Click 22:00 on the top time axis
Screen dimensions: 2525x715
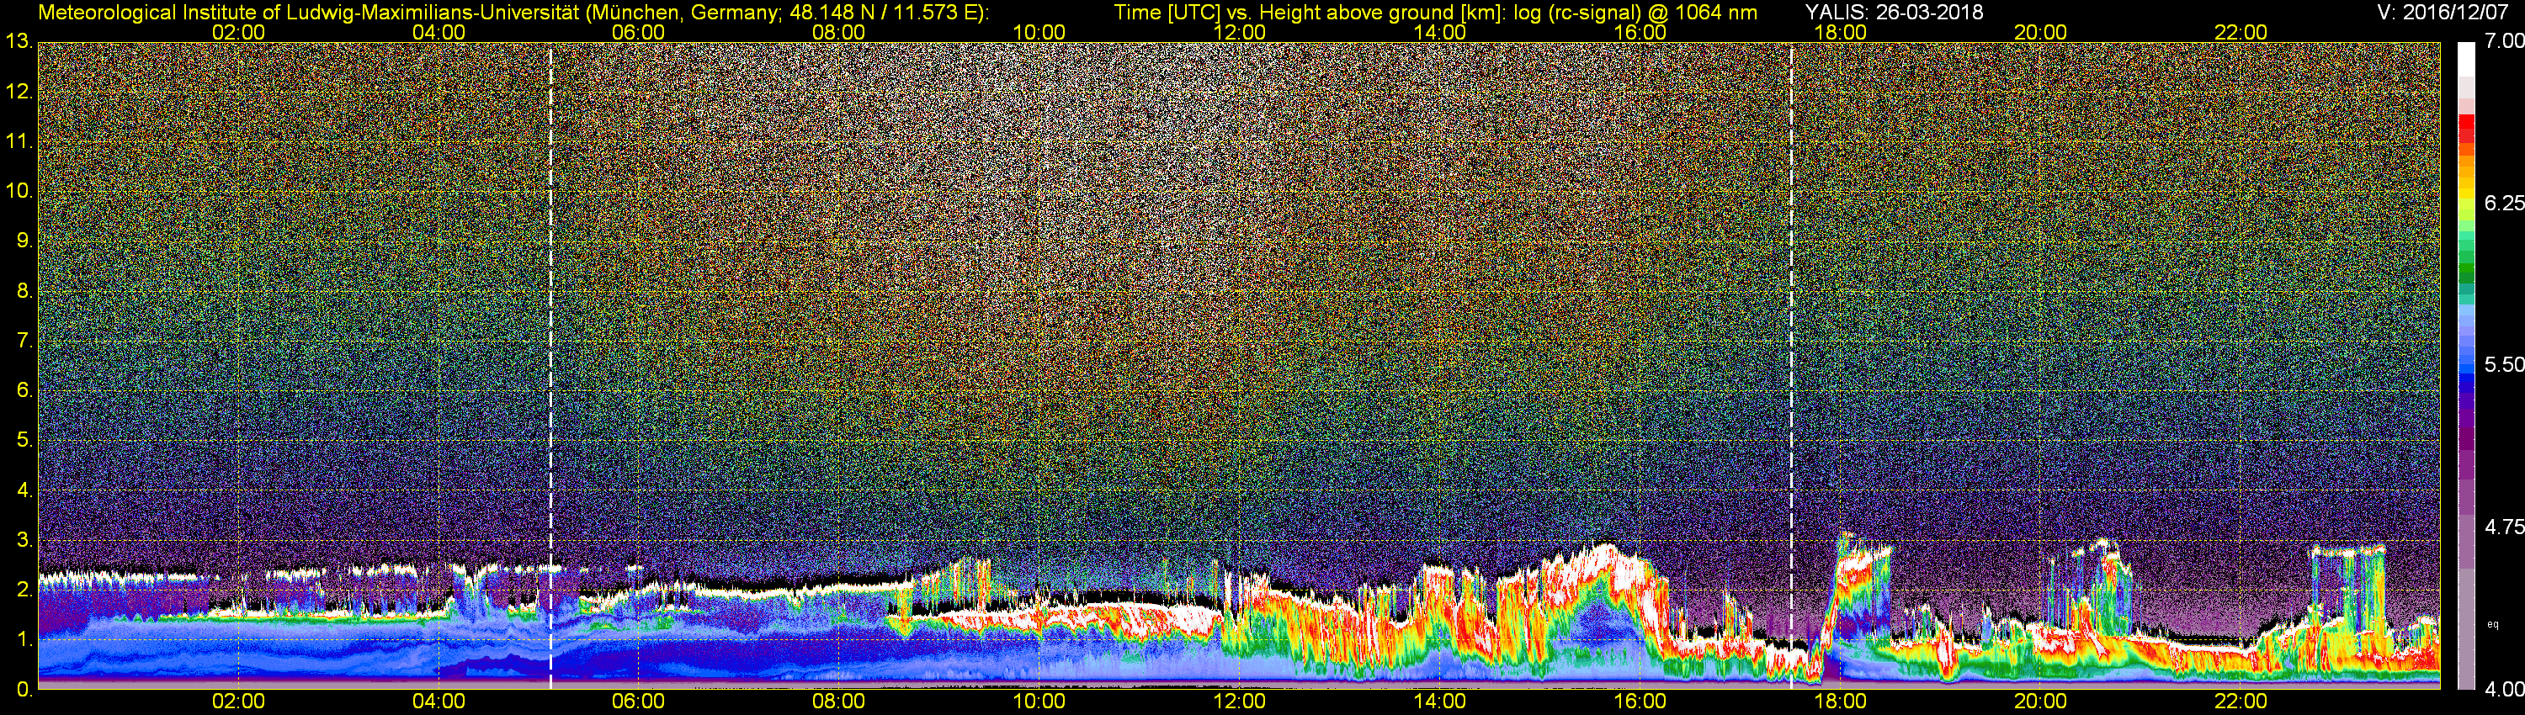(x=2241, y=31)
